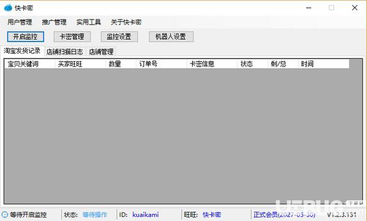Click the 剩/总 column header
The width and height of the screenshot is (367, 221).
pyautogui.click(x=283, y=63)
